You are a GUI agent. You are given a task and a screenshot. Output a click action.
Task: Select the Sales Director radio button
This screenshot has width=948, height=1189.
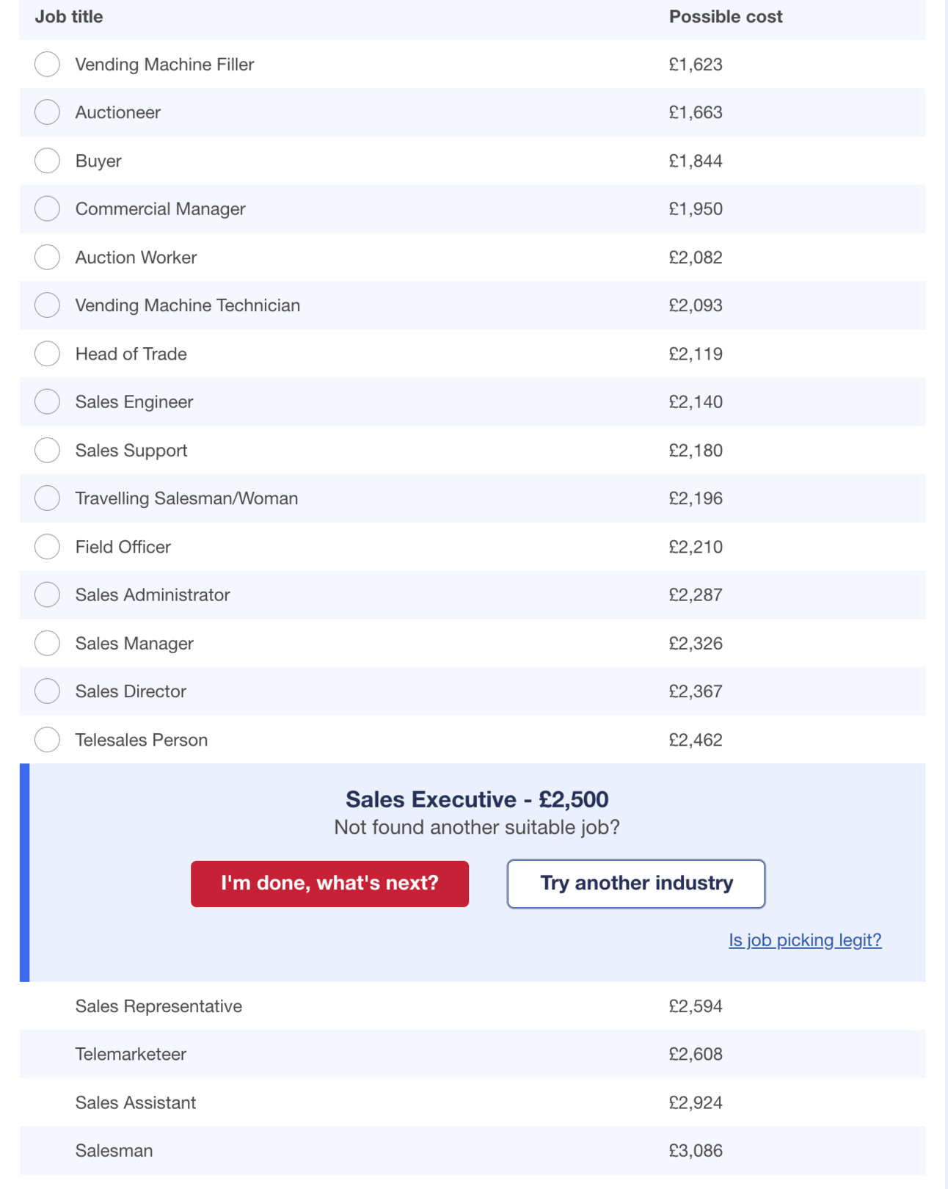point(47,691)
